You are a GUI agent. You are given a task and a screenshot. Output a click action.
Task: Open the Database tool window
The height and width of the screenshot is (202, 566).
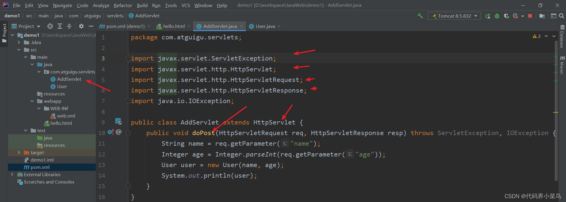pyautogui.click(x=562, y=36)
